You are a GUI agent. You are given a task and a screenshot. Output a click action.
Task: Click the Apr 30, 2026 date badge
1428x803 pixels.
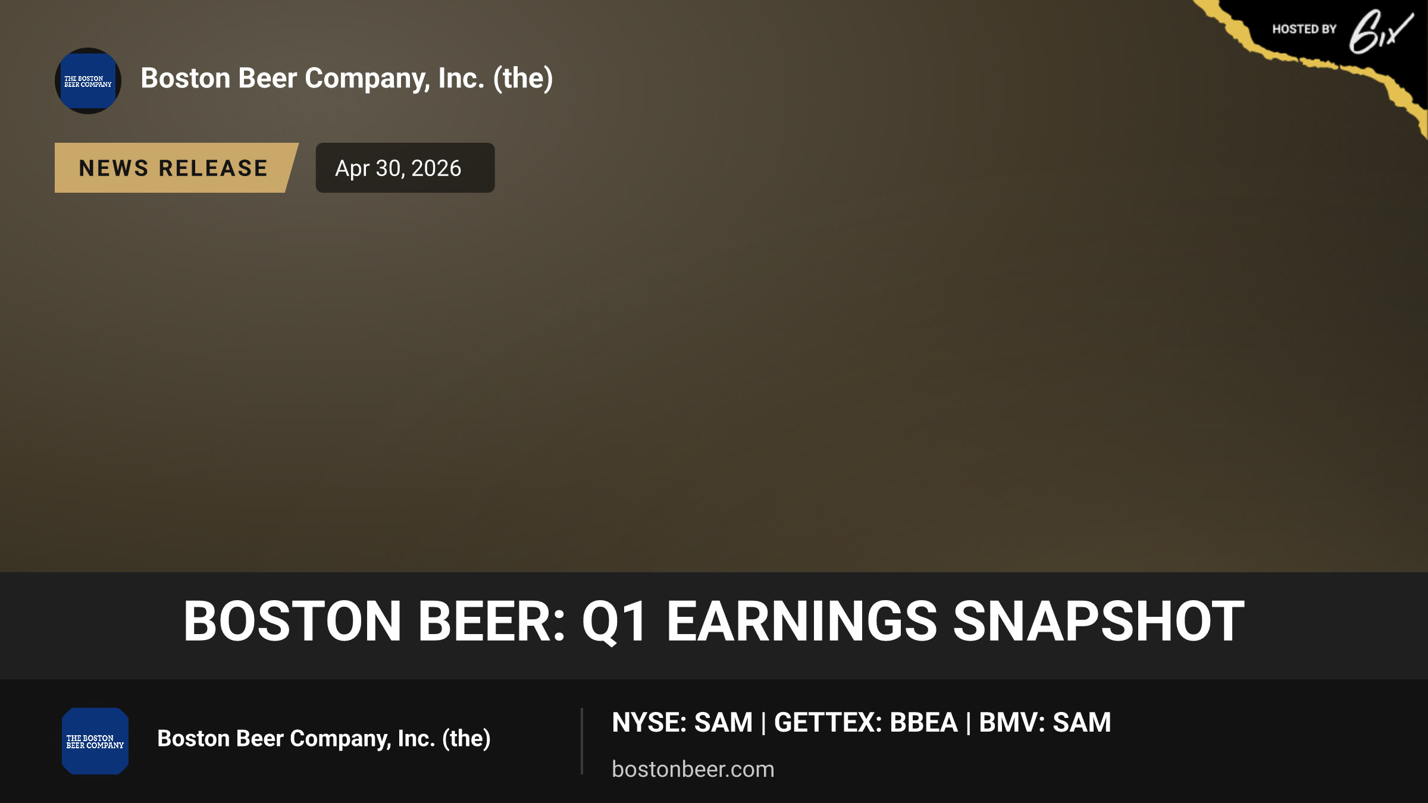(x=405, y=168)
